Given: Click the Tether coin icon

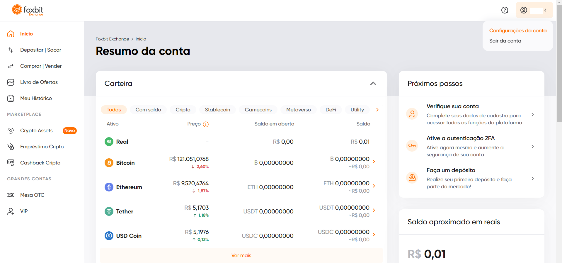Looking at the screenshot, I should click(109, 211).
